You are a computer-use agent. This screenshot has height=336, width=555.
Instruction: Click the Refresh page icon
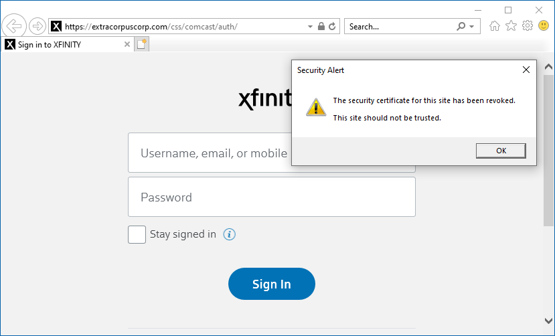click(332, 26)
